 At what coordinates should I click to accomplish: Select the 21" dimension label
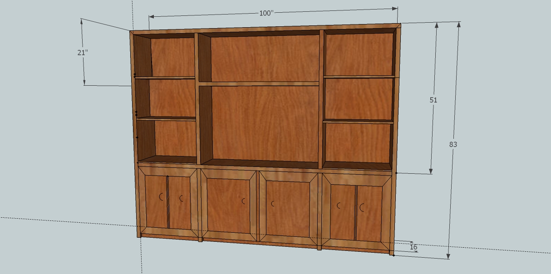(x=82, y=53)
